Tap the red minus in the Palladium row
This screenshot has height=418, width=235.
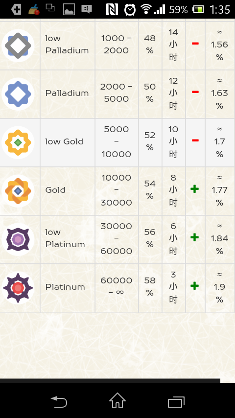[x=195, y=92]
